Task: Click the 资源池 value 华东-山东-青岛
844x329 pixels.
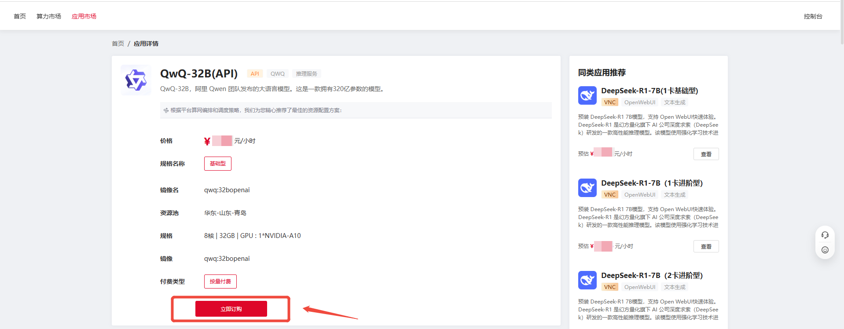Action: point(225,213)
